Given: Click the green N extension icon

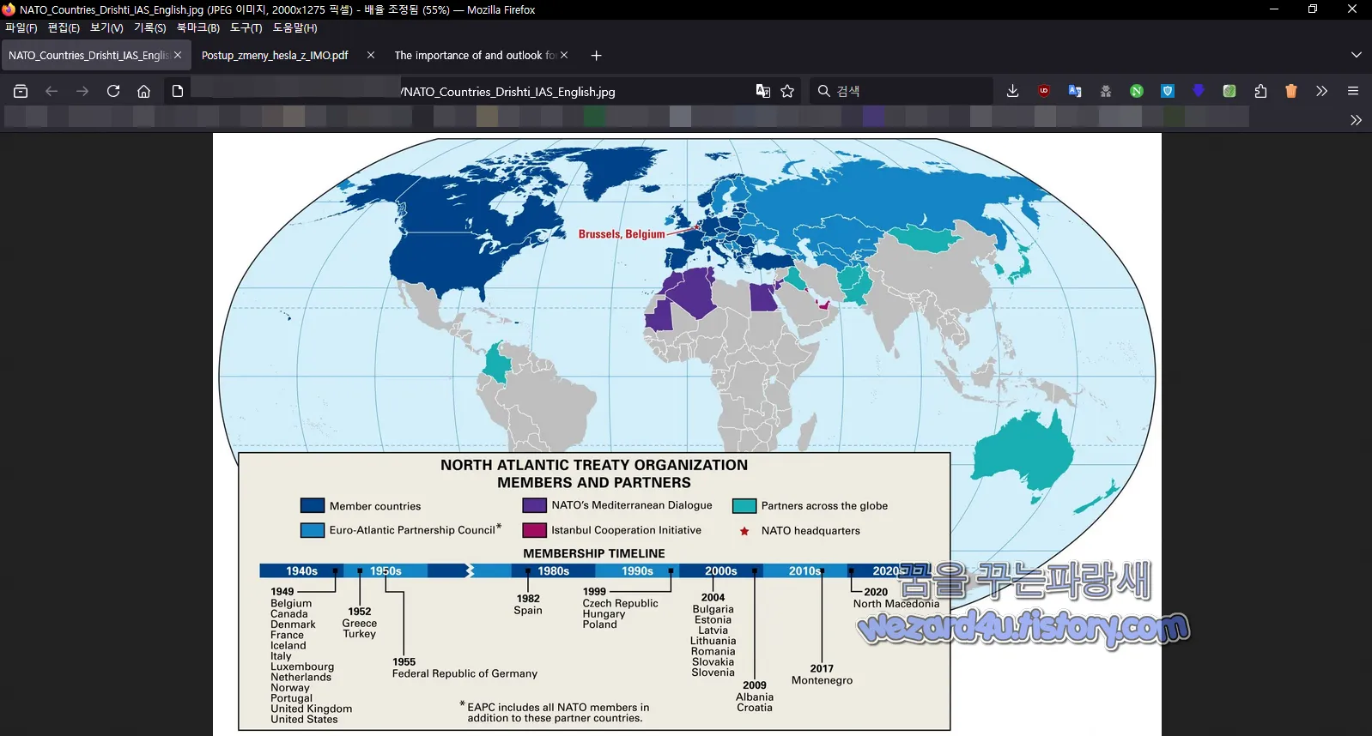Looking at the screenshot, I should click(x=1137, y=91).
